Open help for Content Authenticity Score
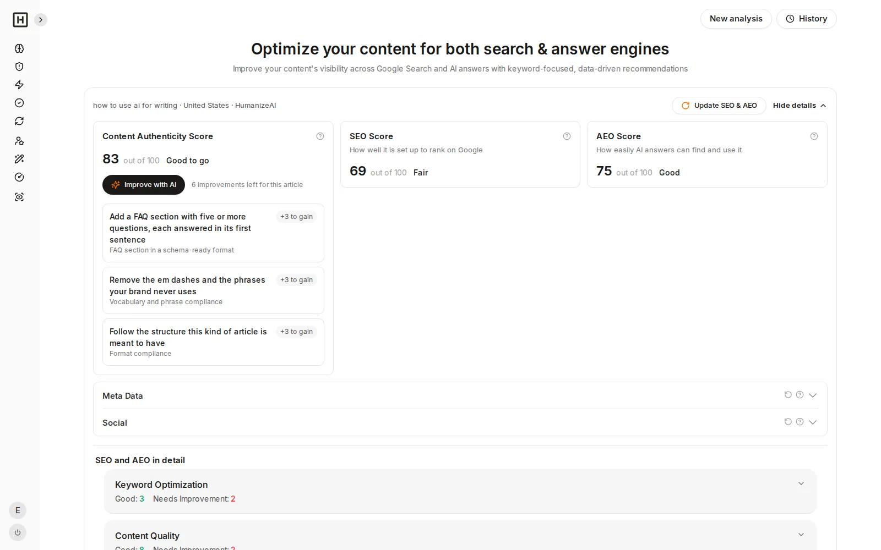 [x=320, y=136]
